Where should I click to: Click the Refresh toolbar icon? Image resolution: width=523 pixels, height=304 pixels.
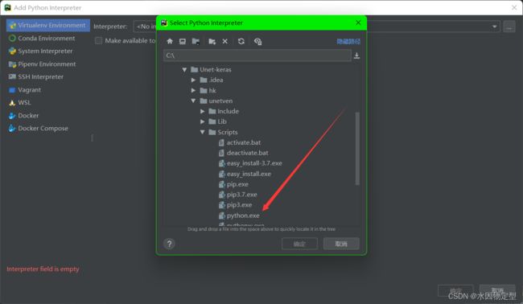(x=241, y=41)
